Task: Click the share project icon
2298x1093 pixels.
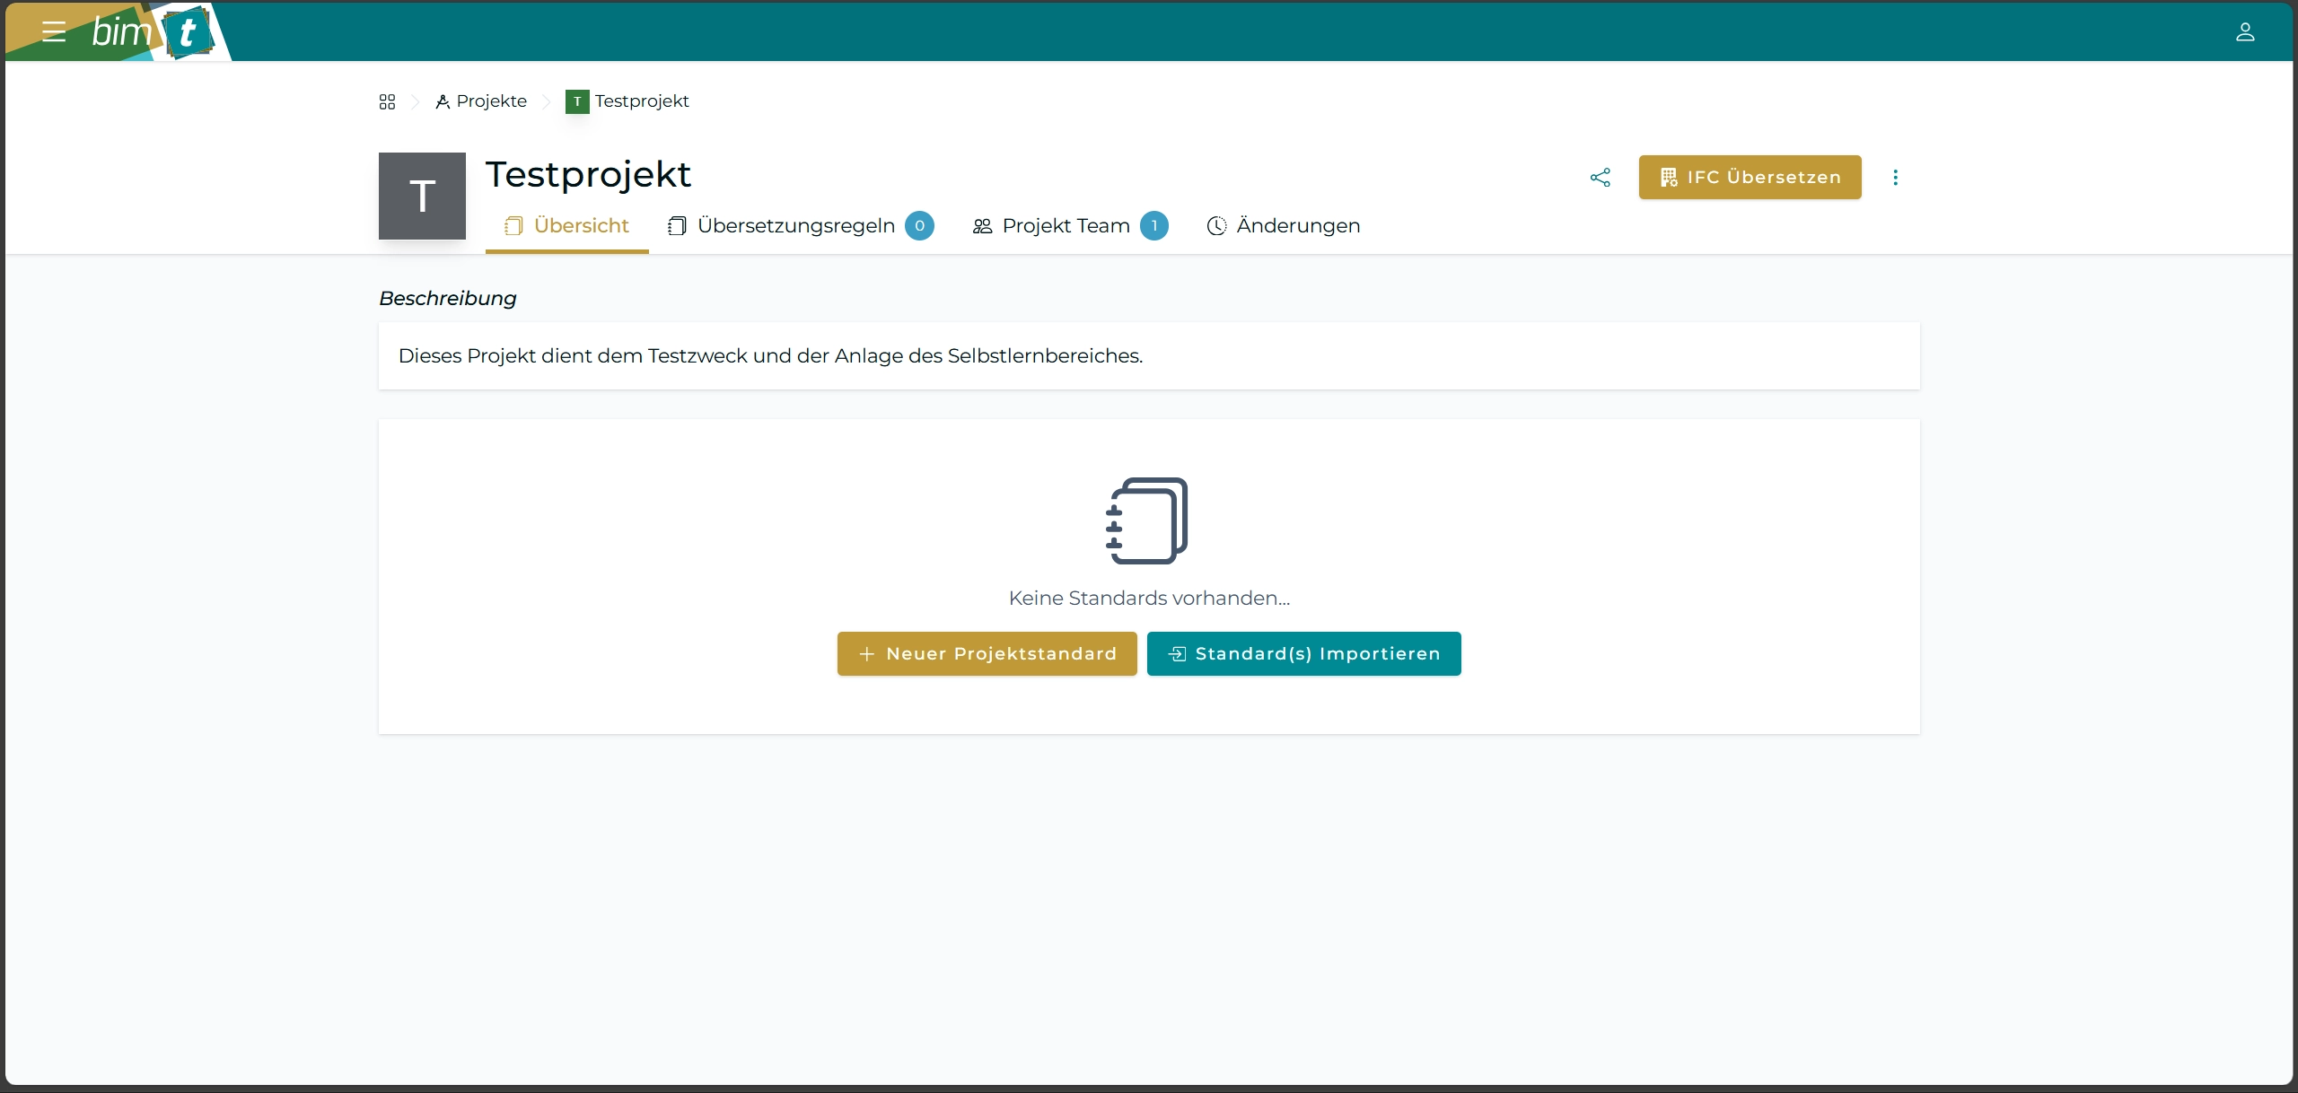Action: [1600, 178]
